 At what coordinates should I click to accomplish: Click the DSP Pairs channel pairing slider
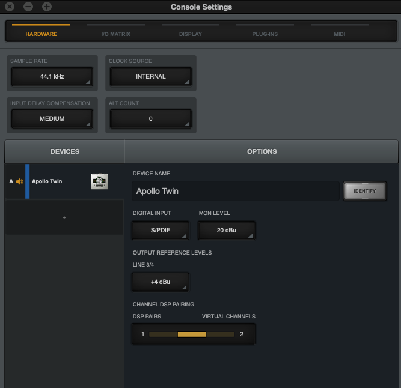tap(192, 334)
